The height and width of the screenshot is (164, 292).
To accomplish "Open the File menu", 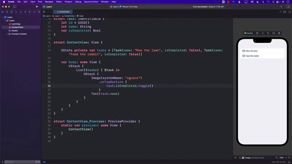I will 19,2.
